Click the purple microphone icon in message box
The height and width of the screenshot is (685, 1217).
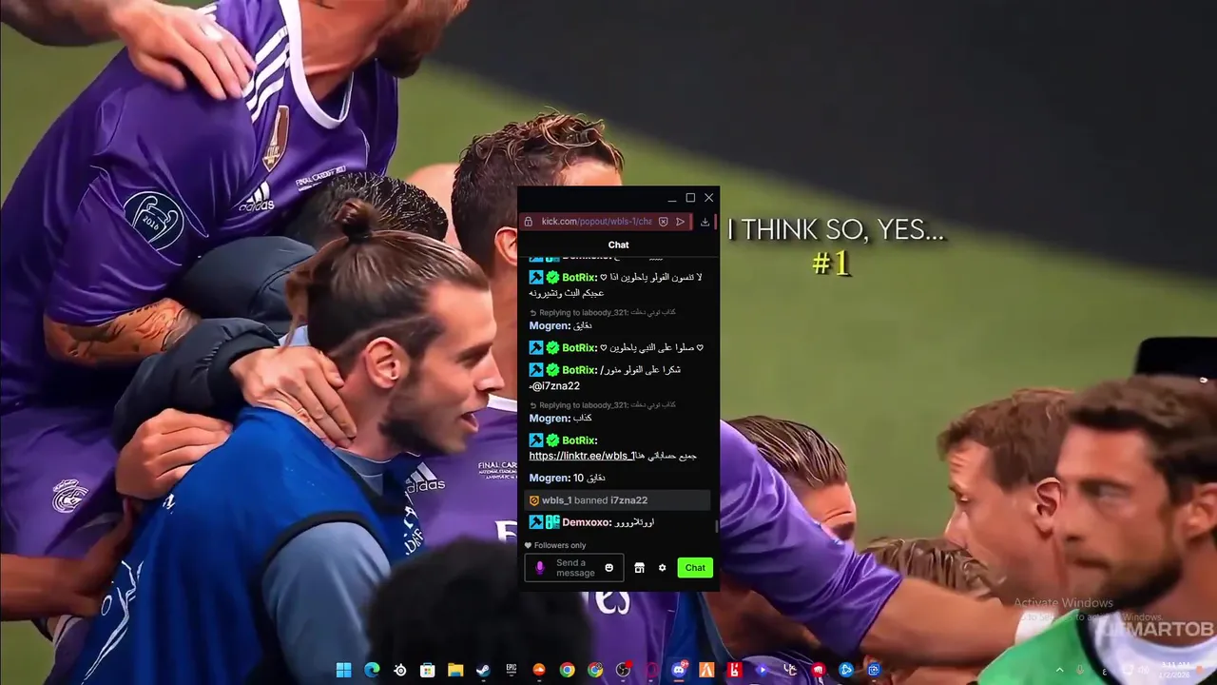pos(539,568)
